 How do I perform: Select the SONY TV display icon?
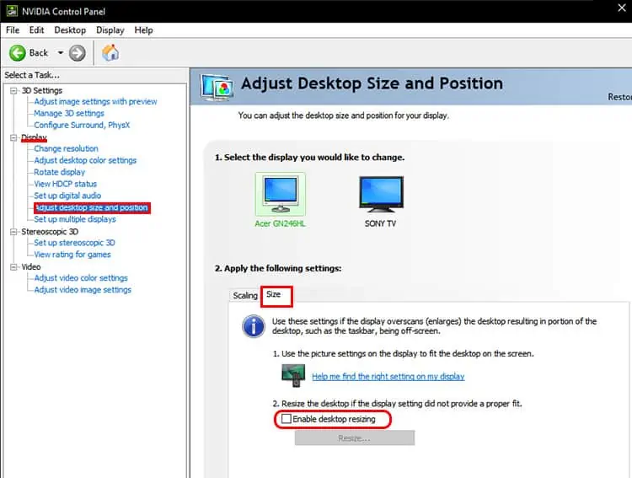tap(381, 194)
